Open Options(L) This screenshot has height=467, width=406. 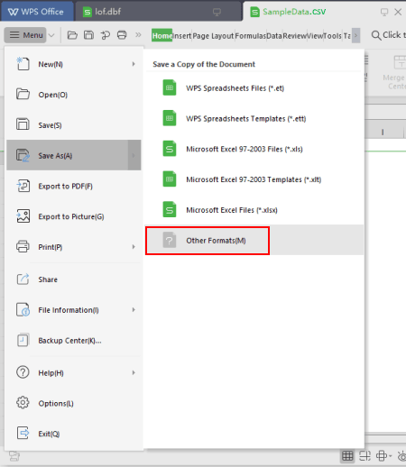coord(74,403)
